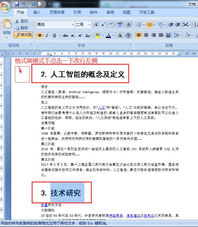The image size is (198, 227).
Task: Toggle the 格式刷 format painter
Action: coord(23,35)
